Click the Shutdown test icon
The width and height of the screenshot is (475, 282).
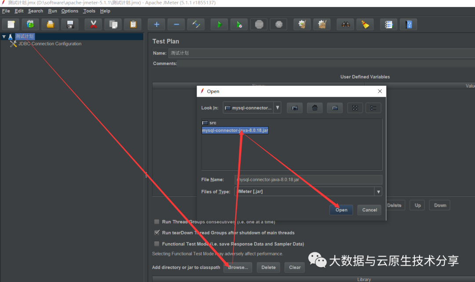click(x=279, y=25)
